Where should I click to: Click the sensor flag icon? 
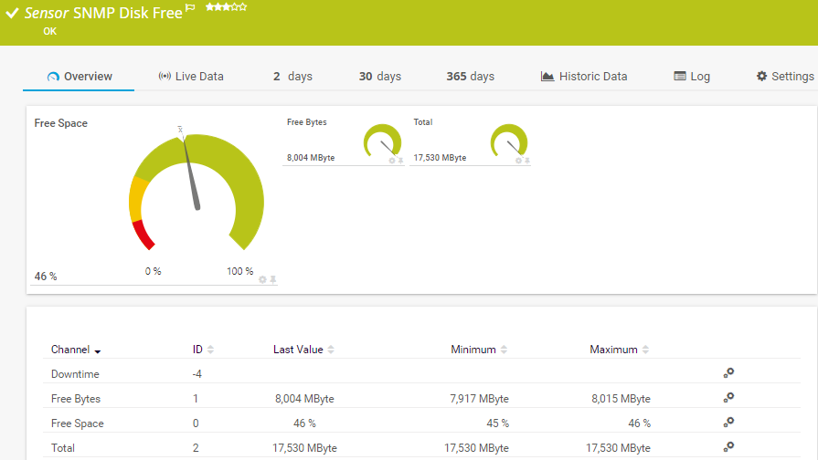point(190,8)
